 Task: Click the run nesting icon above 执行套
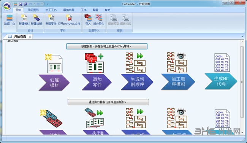tap(94, 118)
